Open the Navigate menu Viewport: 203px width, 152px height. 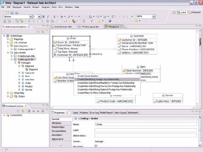[17, 7]
